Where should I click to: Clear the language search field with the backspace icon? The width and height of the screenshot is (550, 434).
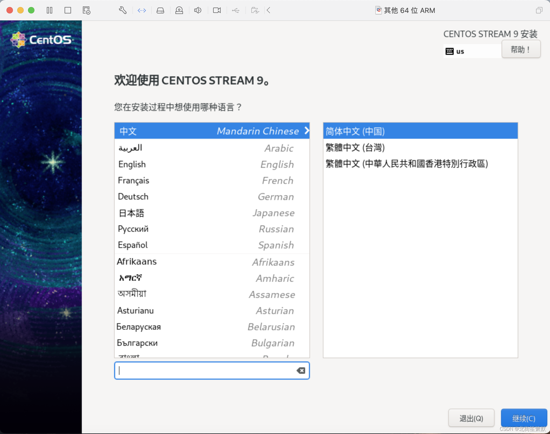click(301, 371)
